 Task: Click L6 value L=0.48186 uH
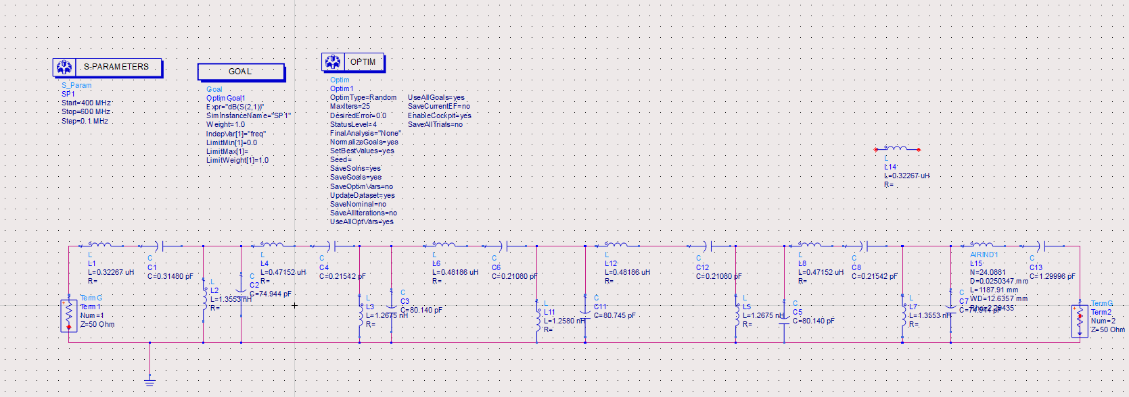click(x=455, y=273)
